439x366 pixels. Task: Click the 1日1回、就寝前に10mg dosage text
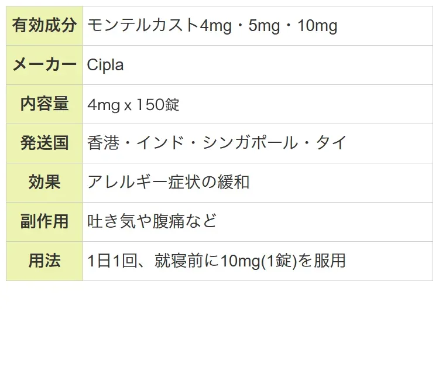click(x=174, y=261)
